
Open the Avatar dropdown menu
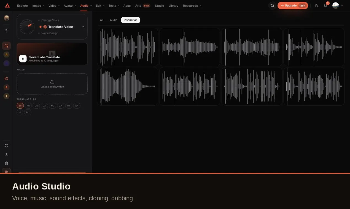(x=70, y=5)
